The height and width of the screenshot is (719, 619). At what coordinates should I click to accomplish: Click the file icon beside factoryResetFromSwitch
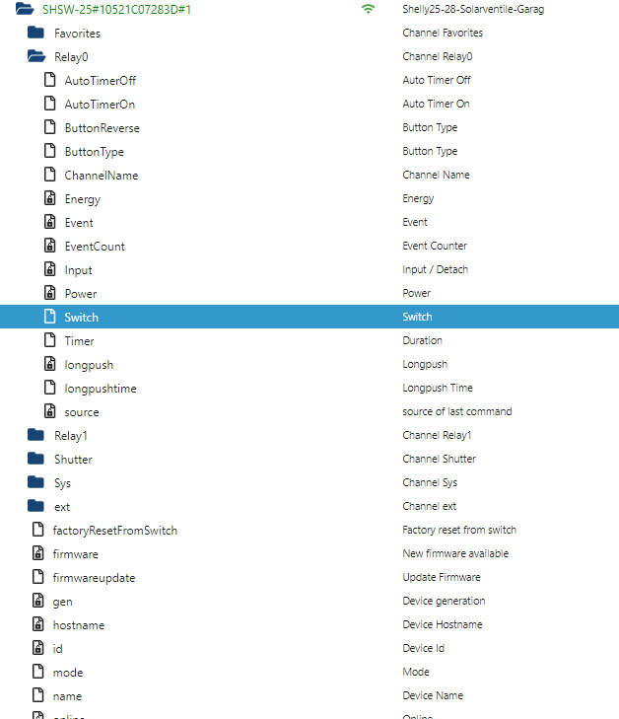38,530
